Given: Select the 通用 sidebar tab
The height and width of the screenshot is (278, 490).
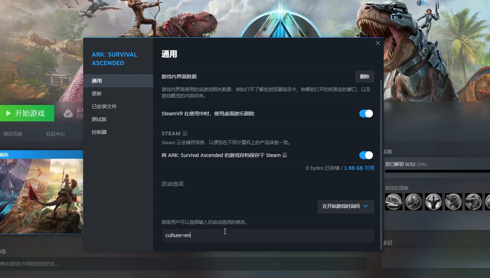Looking at the screenshot, I should [118, 81].
